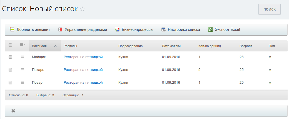Sort by the Подразделение column header

click(131, 46)
